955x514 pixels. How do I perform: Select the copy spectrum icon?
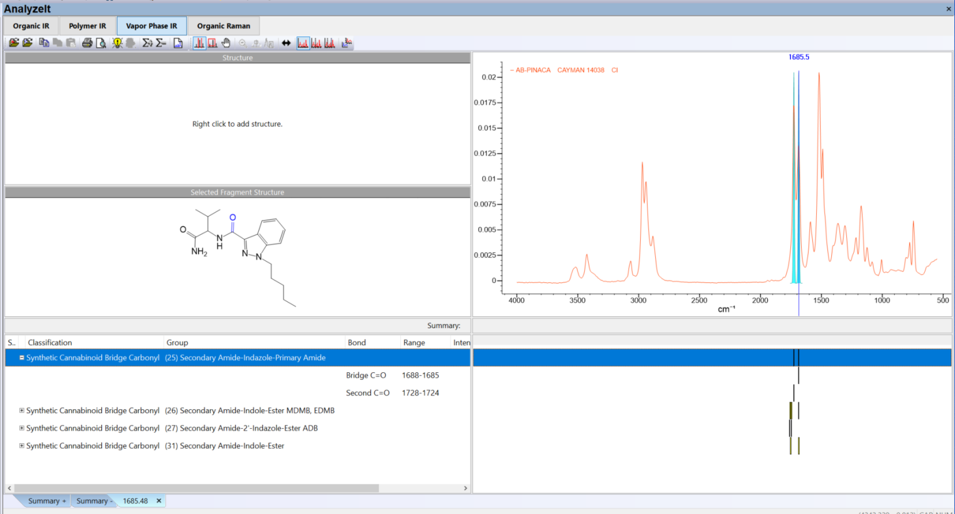pyautogui.click(x=44, y=43)
